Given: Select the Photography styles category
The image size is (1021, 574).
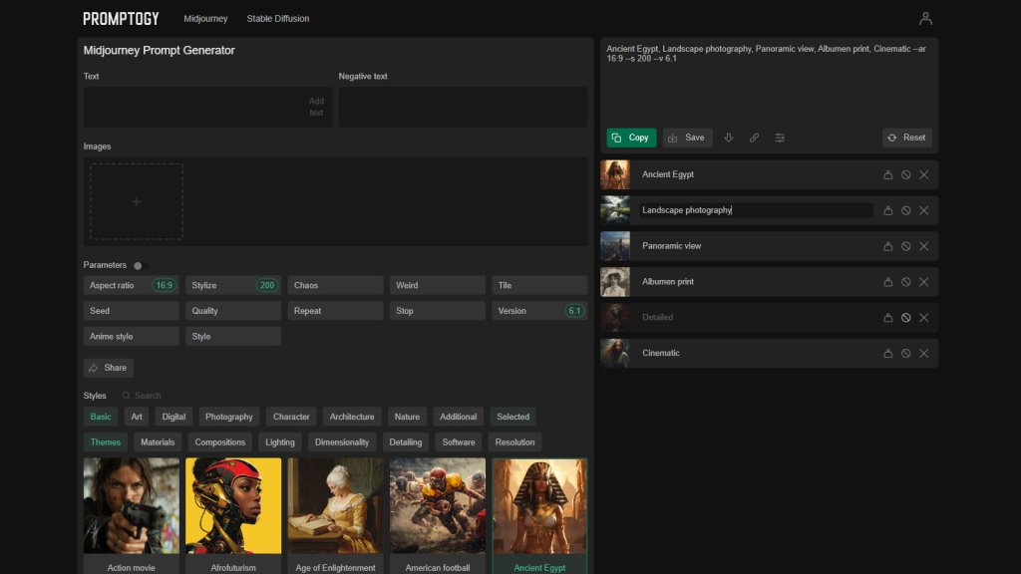Looking at the screenshot, I should (229, 417).
